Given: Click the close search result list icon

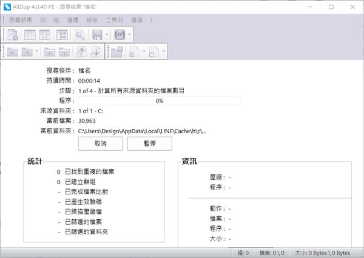Looking at the screenshot, I should [13, 35].
